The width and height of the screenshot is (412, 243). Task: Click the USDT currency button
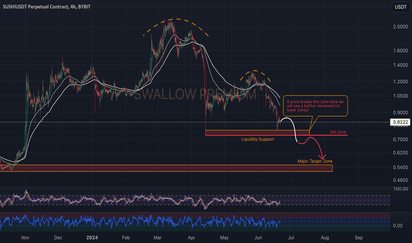pyautogui.click(x=401, y=7)
